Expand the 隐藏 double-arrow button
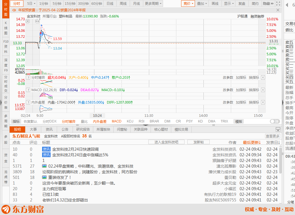The image size is (295, 215). click(x=268, y=4)
